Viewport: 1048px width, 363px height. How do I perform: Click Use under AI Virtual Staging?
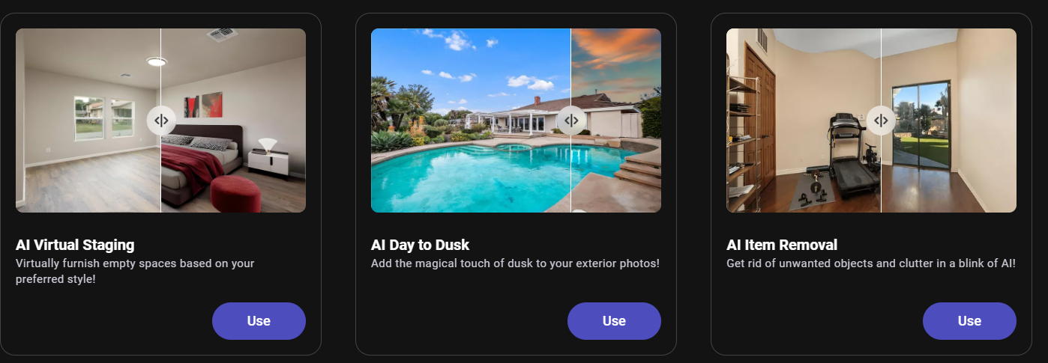tap(259, 321)
